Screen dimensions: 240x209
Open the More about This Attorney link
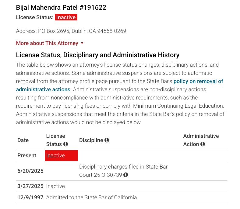(47, 43)
